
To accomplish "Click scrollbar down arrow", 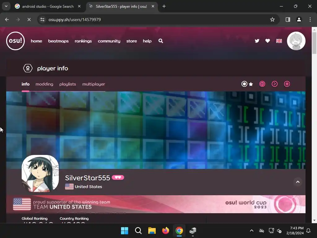I will tap(314, 220).
